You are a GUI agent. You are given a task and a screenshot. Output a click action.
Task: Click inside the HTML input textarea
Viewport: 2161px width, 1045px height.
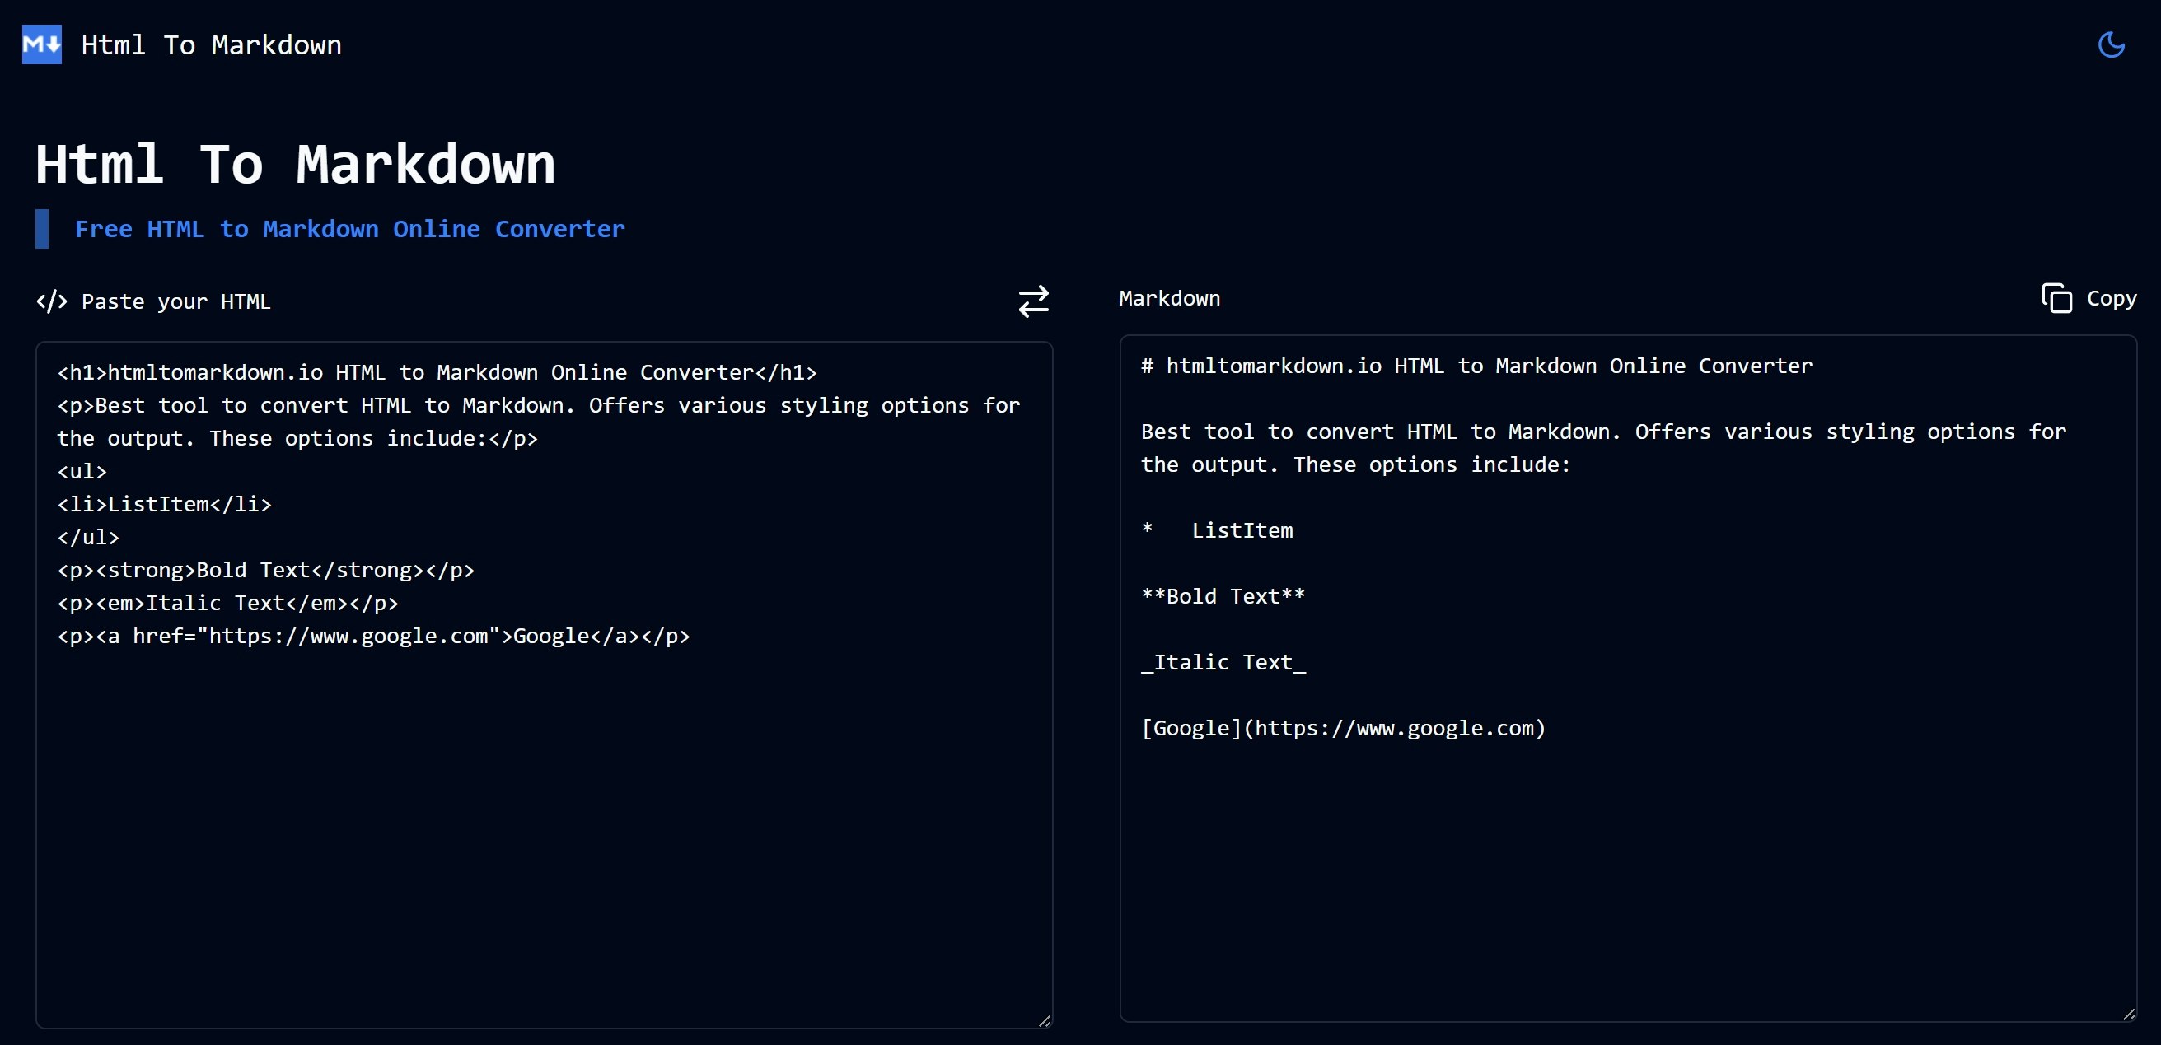coord(544,684)
